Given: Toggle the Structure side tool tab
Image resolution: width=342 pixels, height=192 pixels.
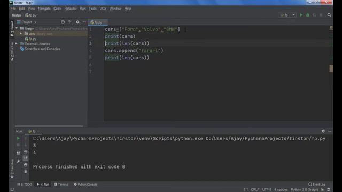Looking at the screenshot, I should pyautogui.click(x=12, y=51).
